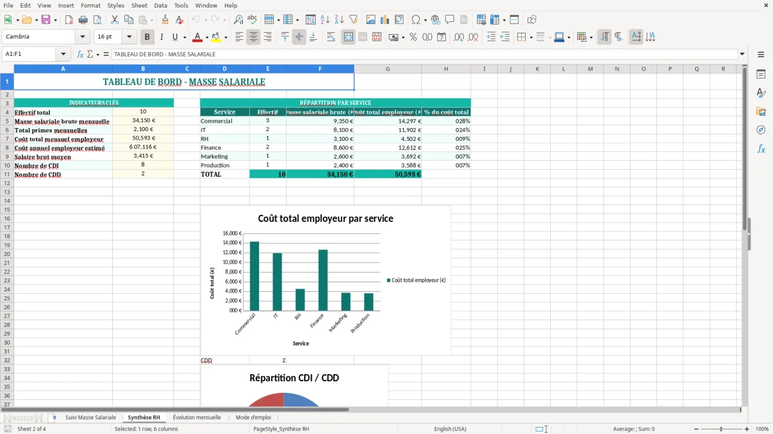The height and width of the screenshot is (434, 773).
Task: Open the font name dropdown arrow
Action: click(x=82, y=37)
